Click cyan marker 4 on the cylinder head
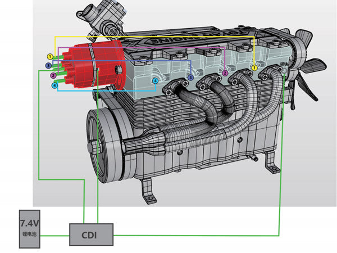This screenshot has width=337, height=253. click(155, 81)
